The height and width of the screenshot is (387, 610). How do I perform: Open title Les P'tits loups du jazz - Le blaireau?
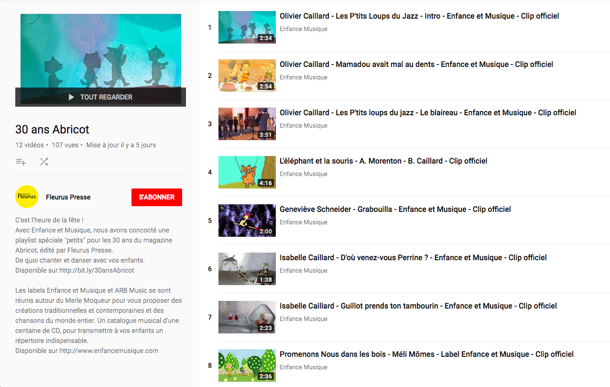(x=428, y=112)
